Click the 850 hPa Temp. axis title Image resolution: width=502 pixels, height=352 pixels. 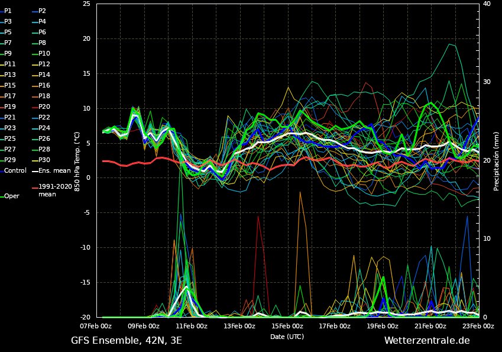coord(77,162)
